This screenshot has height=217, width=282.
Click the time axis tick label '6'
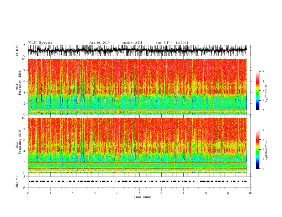[x=161, y=193]
